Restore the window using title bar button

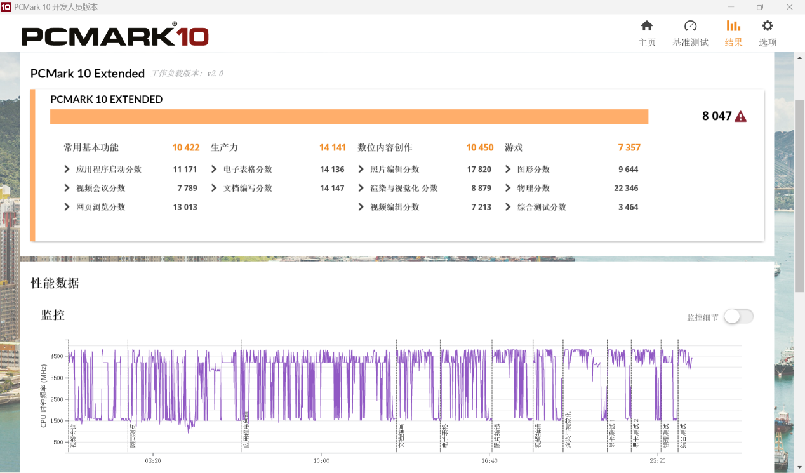(759, 7)
